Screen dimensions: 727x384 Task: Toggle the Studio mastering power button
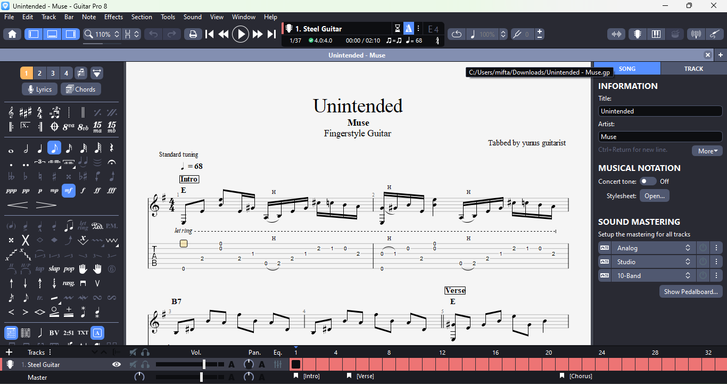point(703,262)
